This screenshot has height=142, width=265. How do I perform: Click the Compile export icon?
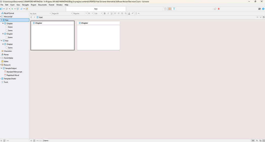(x=215, y=9)
